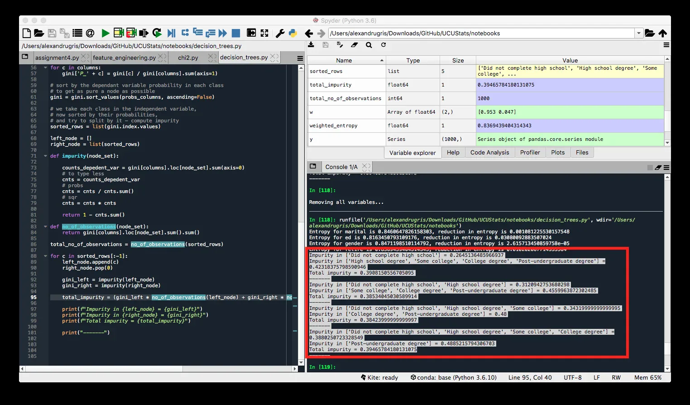The height and width of the screenshot is (405, 690).
Task: Open the Plots tab
Action: (x=558, y=153)
